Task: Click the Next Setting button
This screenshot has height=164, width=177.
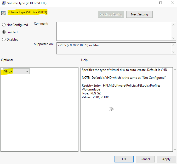Action: point(139,14)
